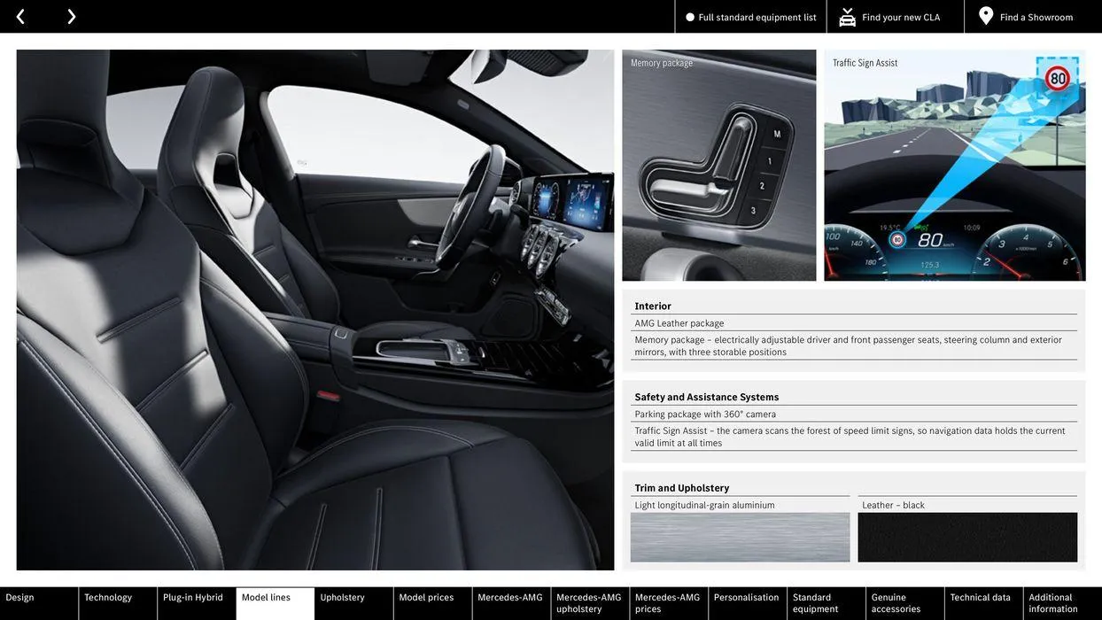1102x620 pixels.
Task: Go to the Genuine accessories tab
Action: [904, 603]
